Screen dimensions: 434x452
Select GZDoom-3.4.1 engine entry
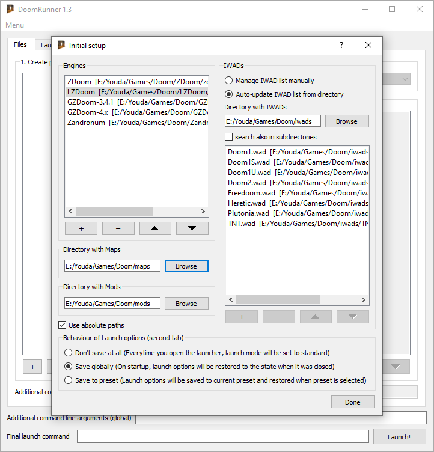(136, 102)
